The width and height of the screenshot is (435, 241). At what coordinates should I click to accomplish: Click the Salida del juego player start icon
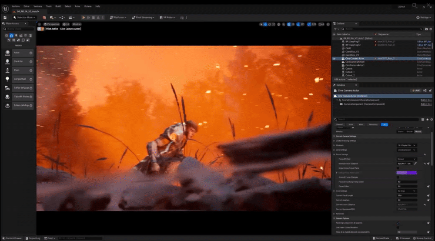pos(7,88)
